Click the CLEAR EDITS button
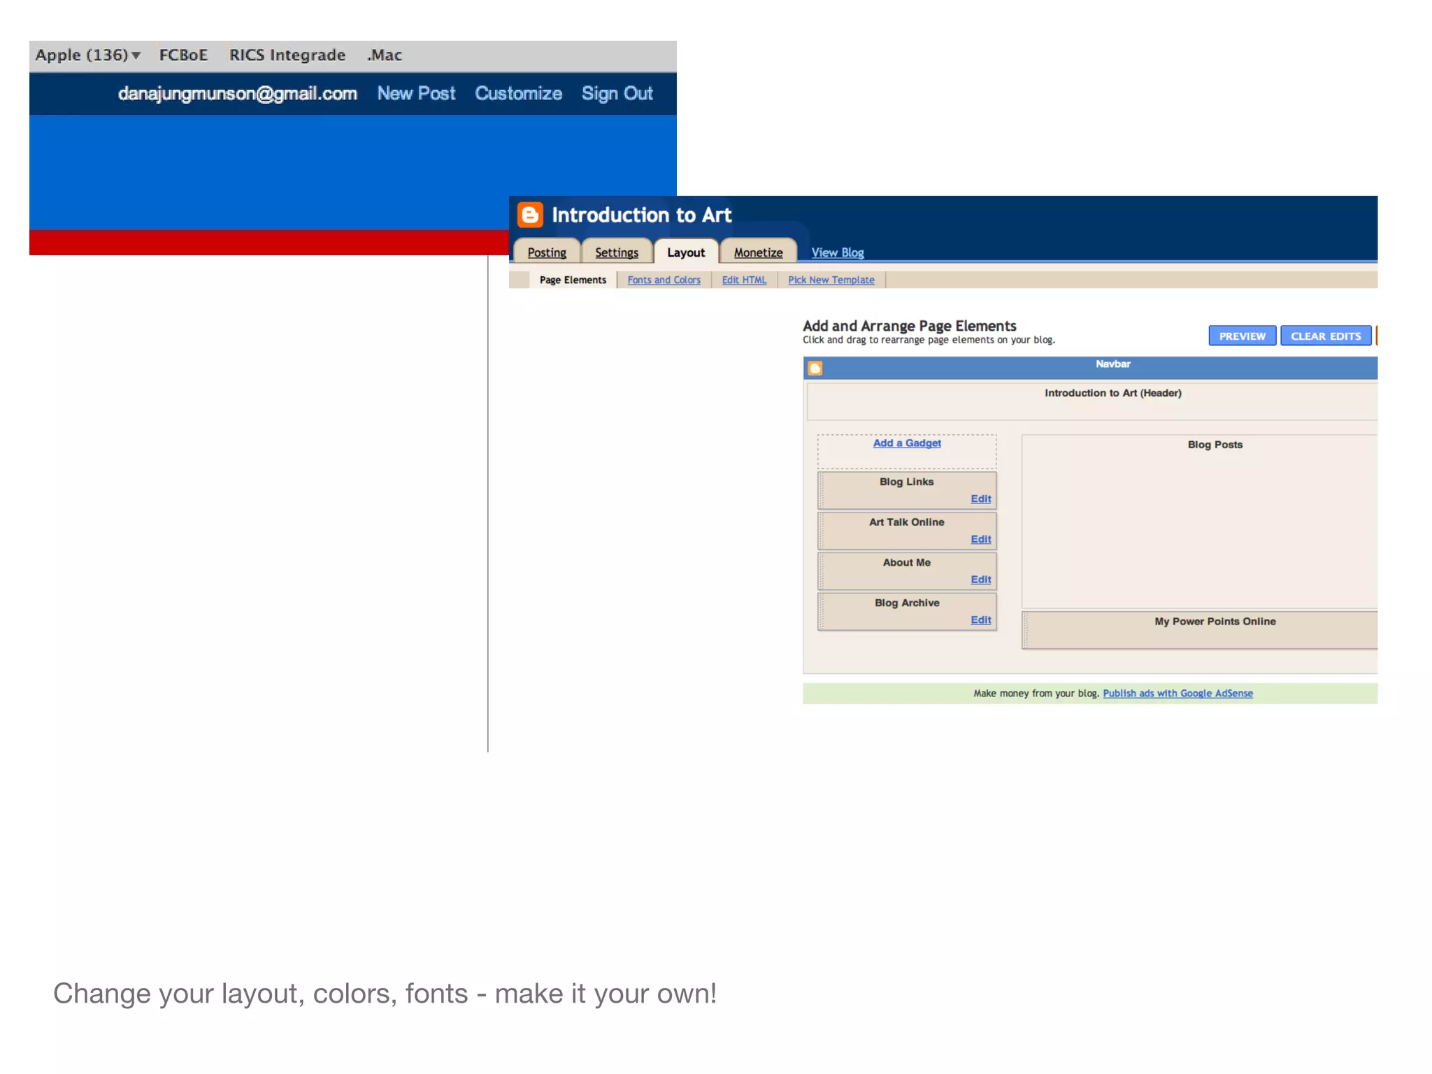The width and height of the screenshot is (1432, 1074). click(1326, 336)
